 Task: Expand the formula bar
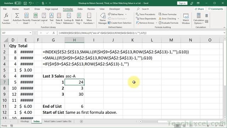pos(224,33)
